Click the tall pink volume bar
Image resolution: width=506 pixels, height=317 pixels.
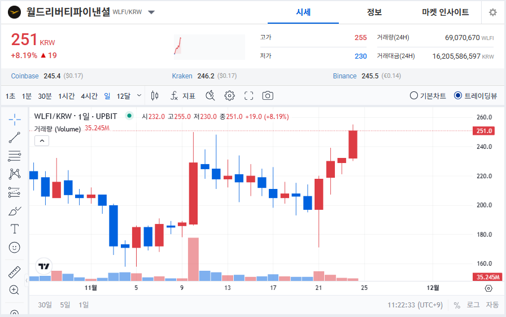193,259
